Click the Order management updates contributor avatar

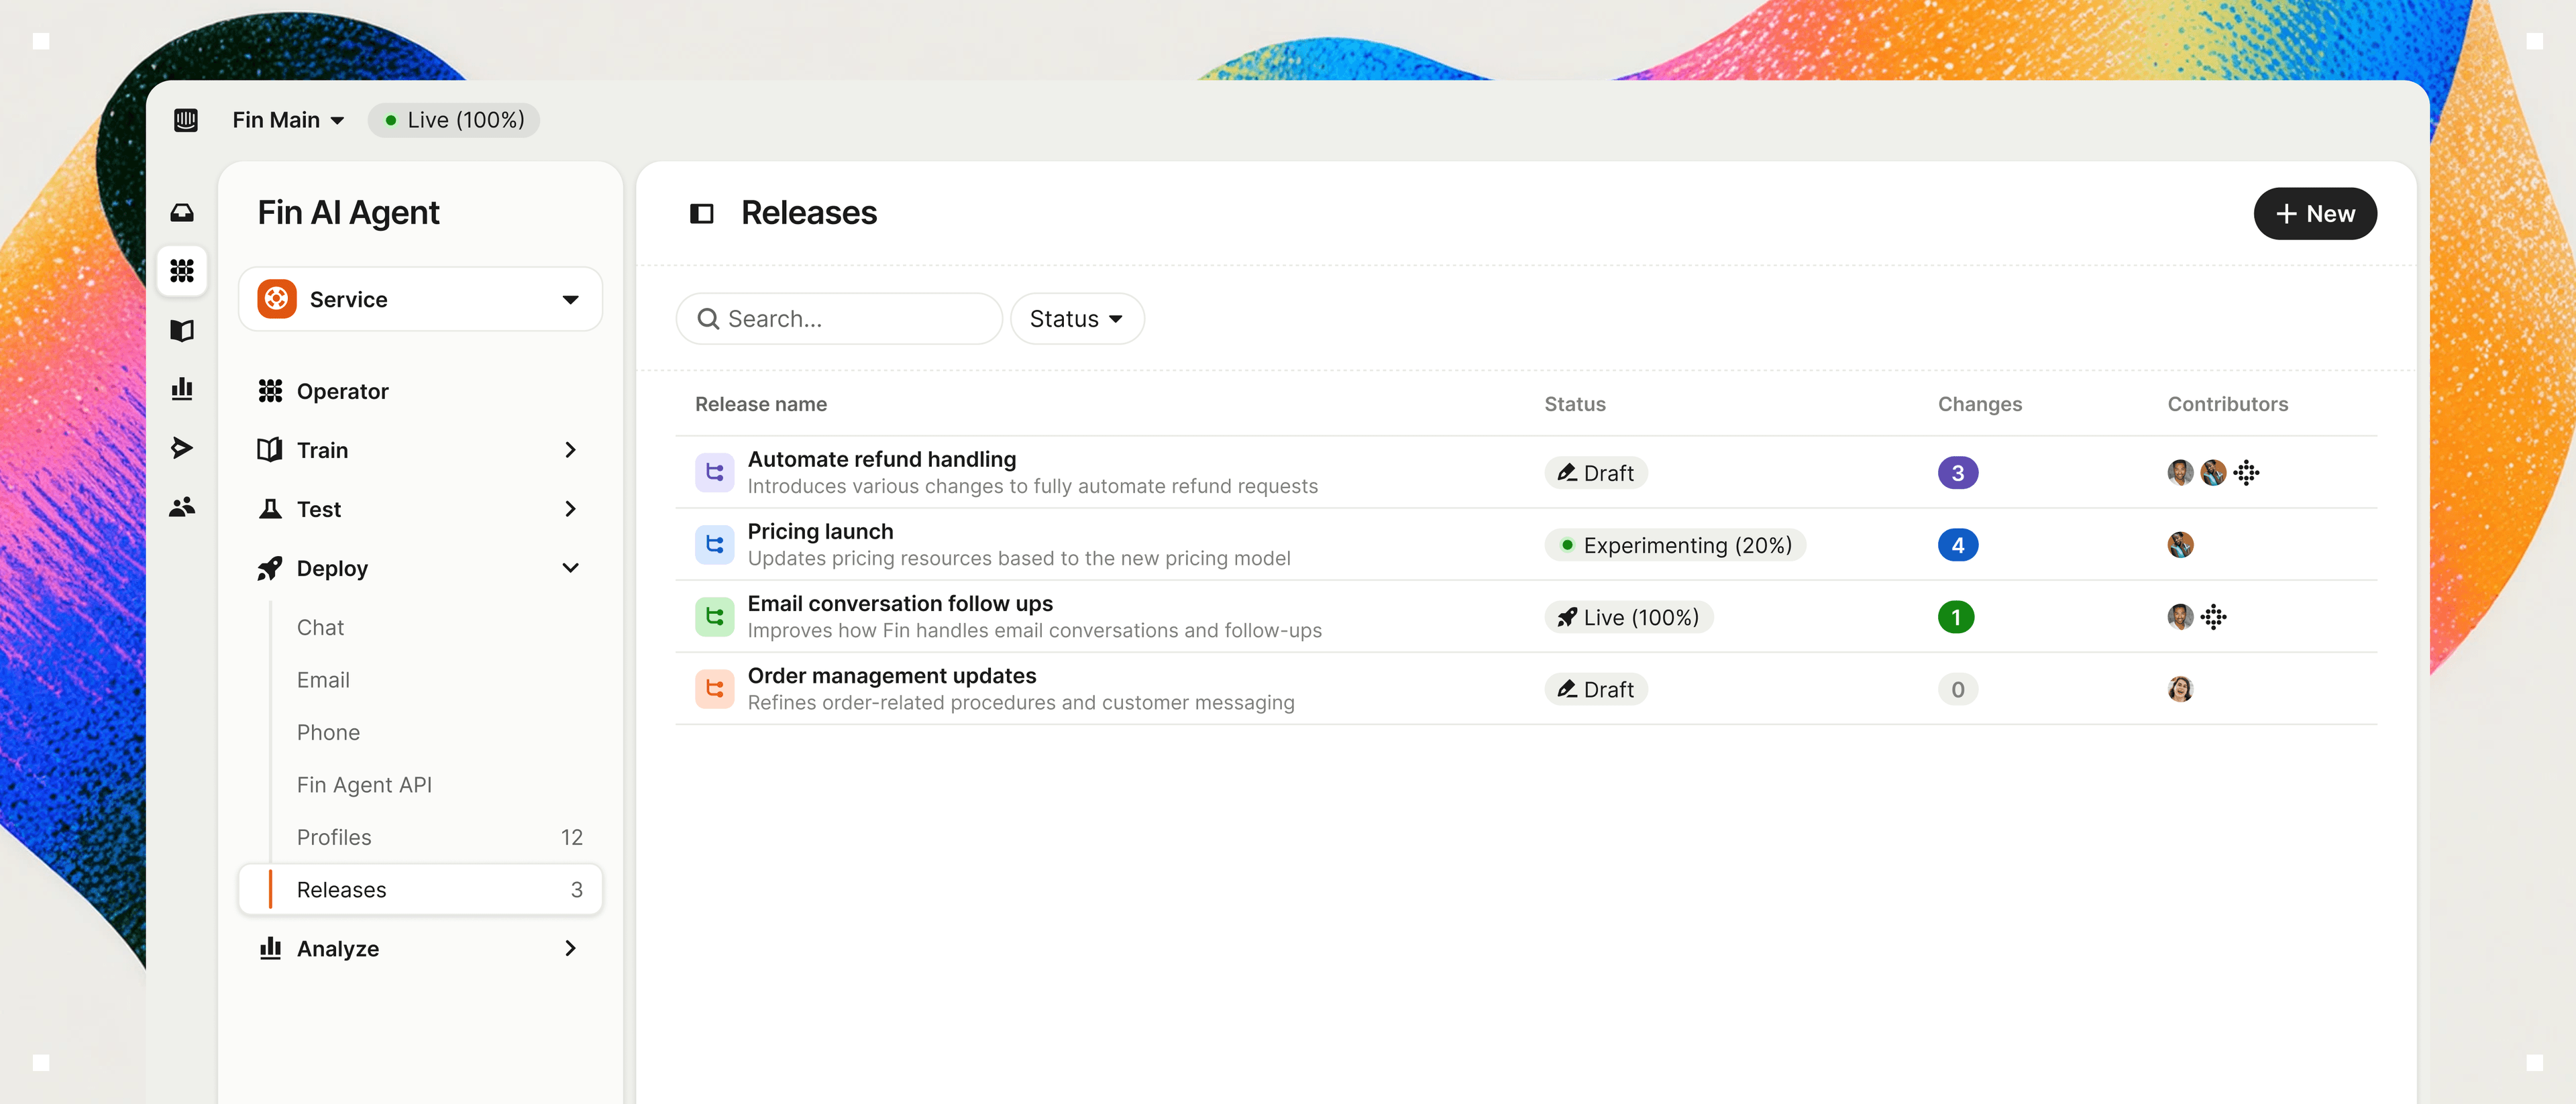click(2180, 689)
